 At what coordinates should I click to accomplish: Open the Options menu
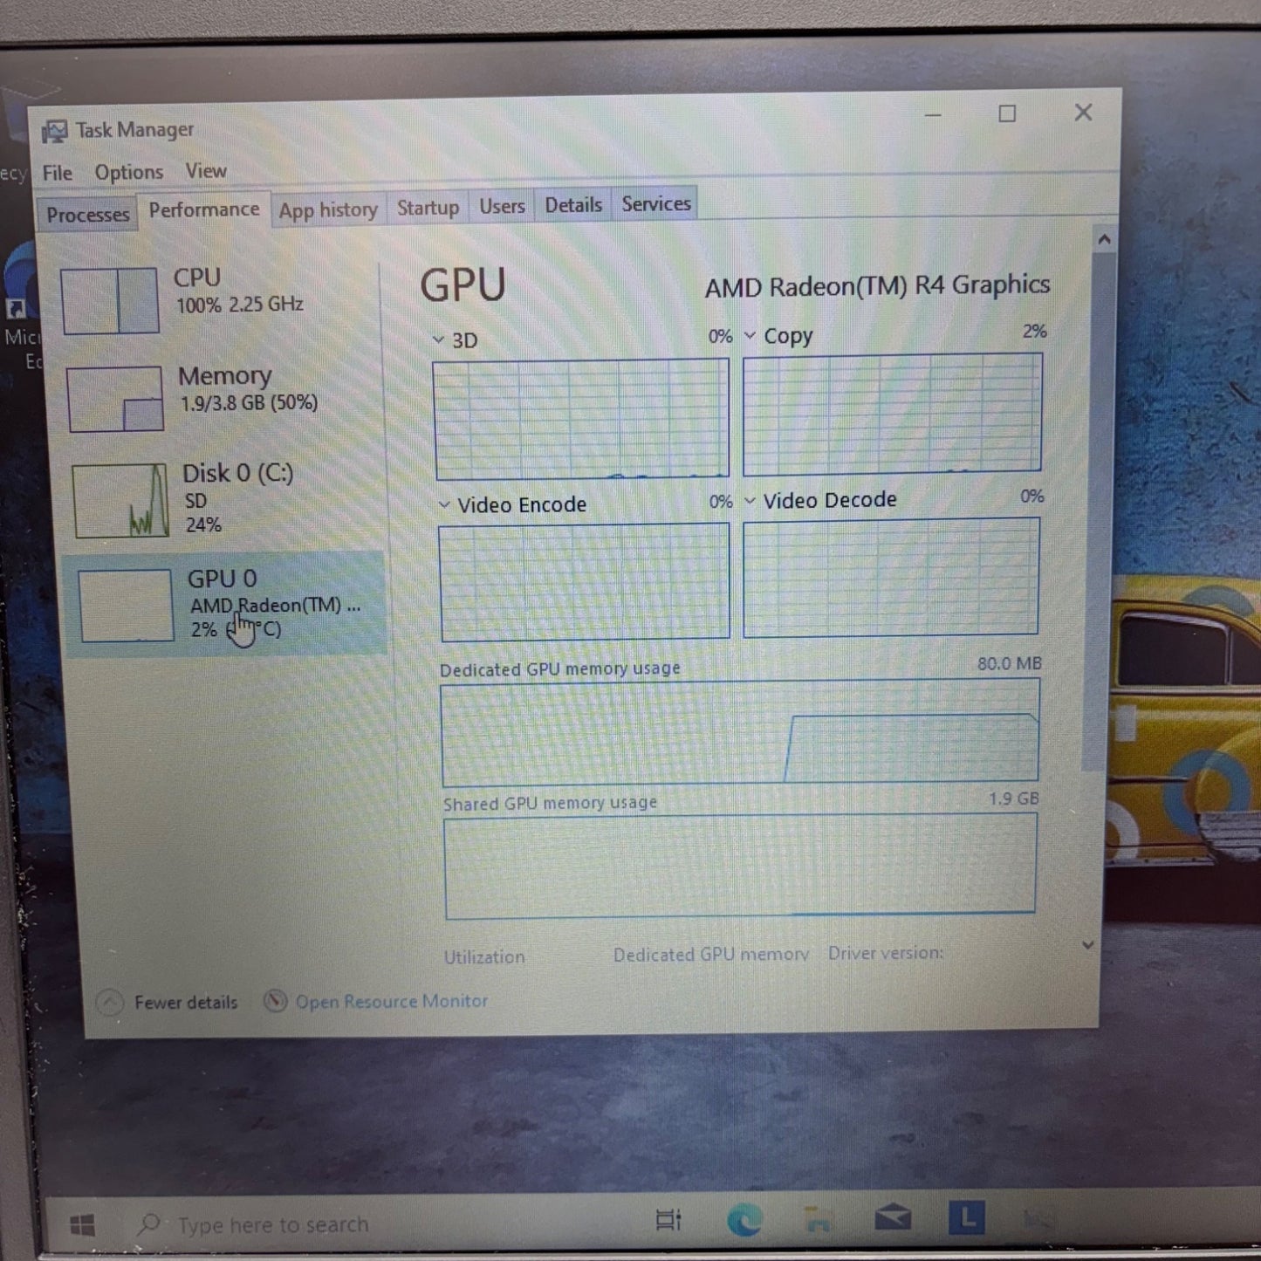129,172
